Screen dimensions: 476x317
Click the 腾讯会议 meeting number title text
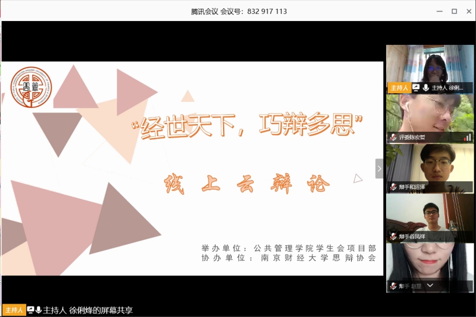(239, 11)
